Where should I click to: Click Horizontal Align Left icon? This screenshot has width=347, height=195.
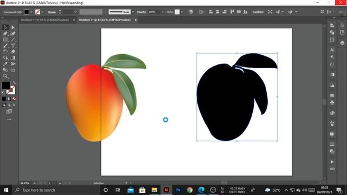(x=211, y=12)
